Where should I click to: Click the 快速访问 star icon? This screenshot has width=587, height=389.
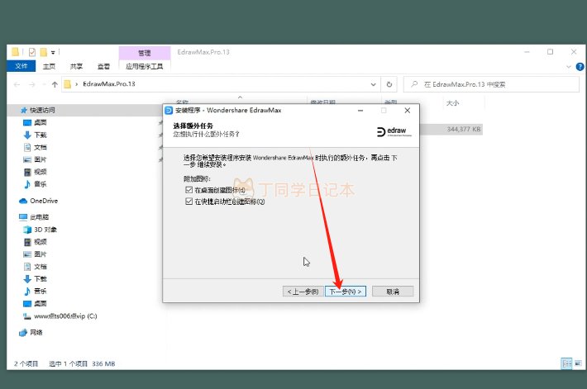(24, 110)
